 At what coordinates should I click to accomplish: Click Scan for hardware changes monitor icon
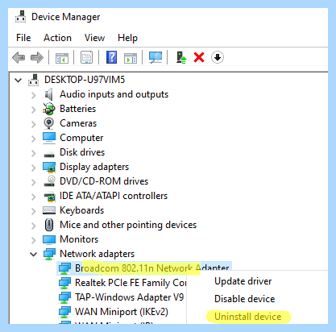coord(156,57)
